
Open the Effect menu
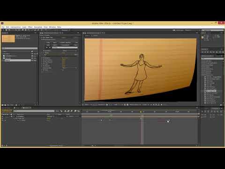pos(30,27)
